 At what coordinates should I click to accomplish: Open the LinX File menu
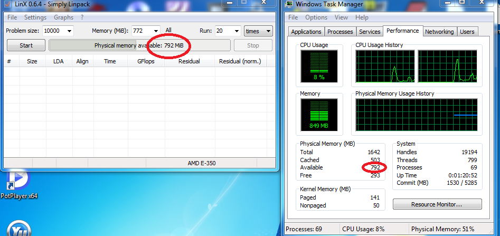pyautogui.click(x=12, y=17)
